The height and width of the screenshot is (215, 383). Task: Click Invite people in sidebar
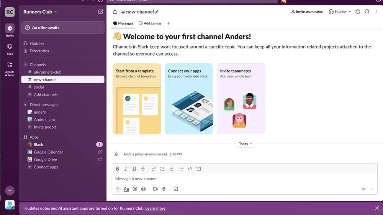coord(63,127)
